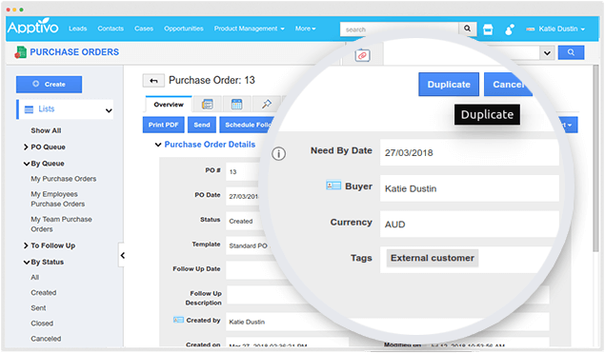Viewport: 605px width, 353px height.
Task: Open the calendar tab icon
Action: 236,104
